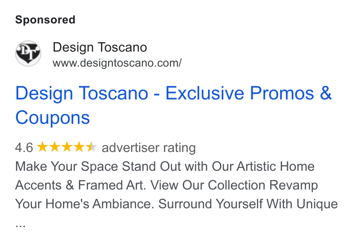Click the third gold rating star
The height and width of the screenshot is (243, 357).
tap(67, 147)
